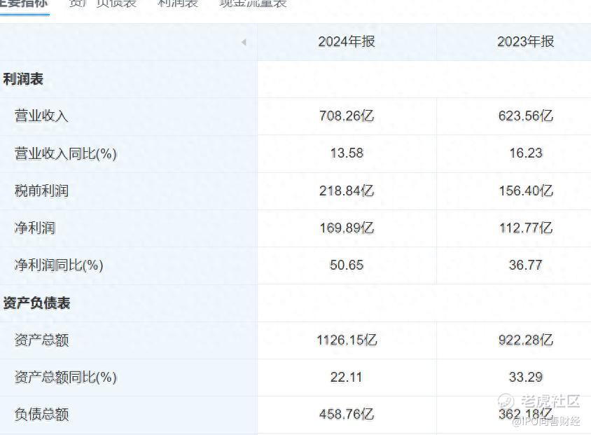This screenshot has height=435, width=591.
Task: Select the 2023年报 column header
Action: (525, 41)
